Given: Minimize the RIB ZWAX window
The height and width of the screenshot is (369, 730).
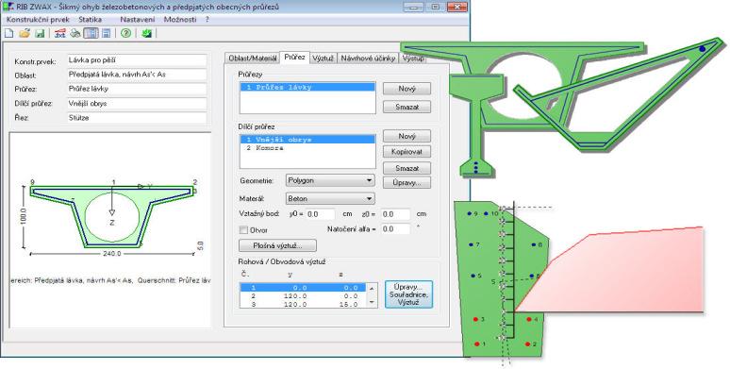Looking at the screenshot, I should click(x=413, y=7).
